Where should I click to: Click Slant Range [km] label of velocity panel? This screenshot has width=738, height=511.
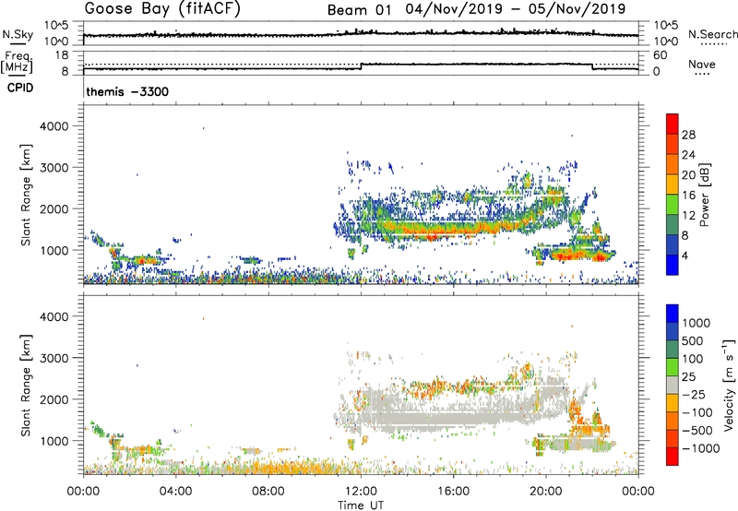[26, 385]
